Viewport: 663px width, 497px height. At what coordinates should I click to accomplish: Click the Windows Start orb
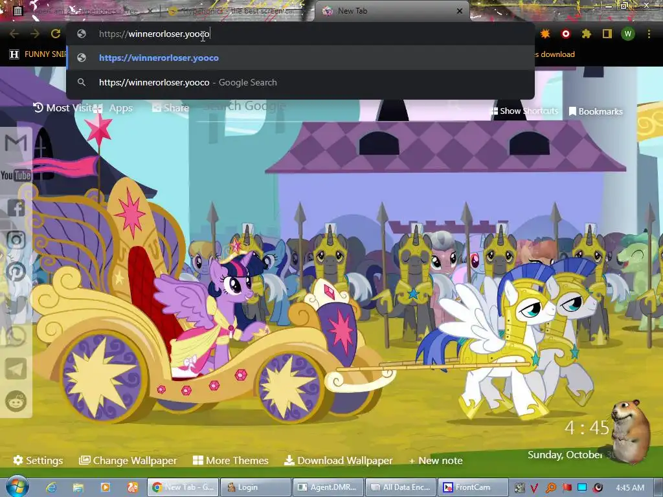point(17,486)
